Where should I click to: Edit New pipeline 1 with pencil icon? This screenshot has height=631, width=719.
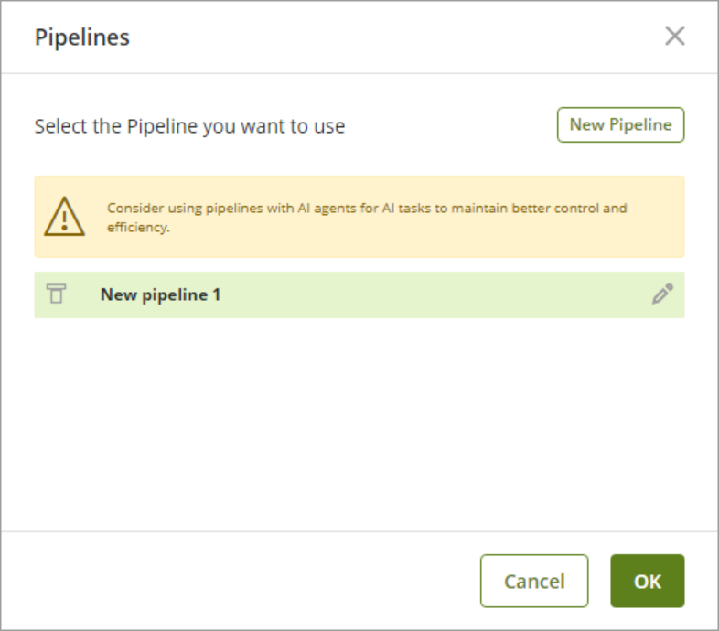click(x=662, y=294)
